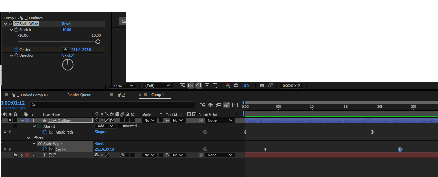Open the Graph Editor from the timeline toolbar
The width and height of the screenshot is (438, 177).
tap(234, 105)
